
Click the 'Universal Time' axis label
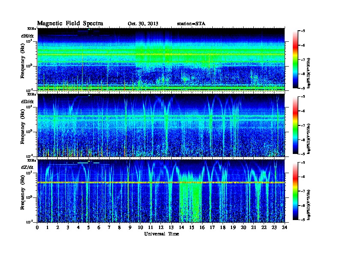coord(161,234)
